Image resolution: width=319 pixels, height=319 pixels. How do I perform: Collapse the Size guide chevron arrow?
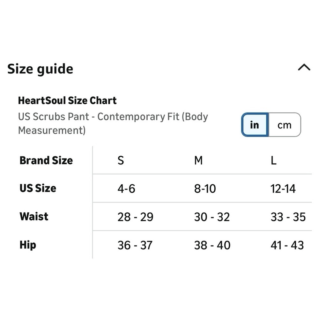(304, 67)
